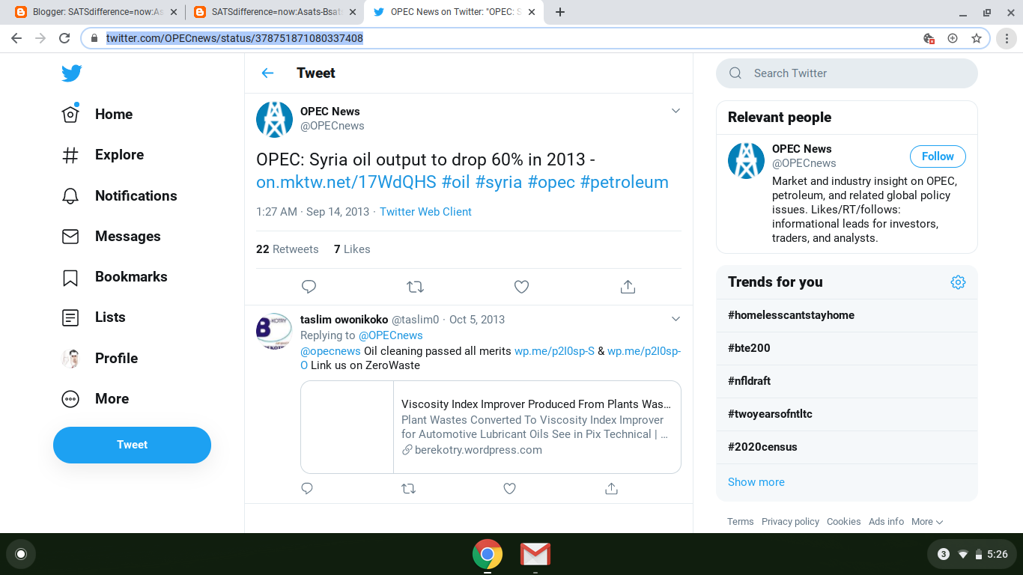Click the blue Tweet button

click(x=132, y=445)
